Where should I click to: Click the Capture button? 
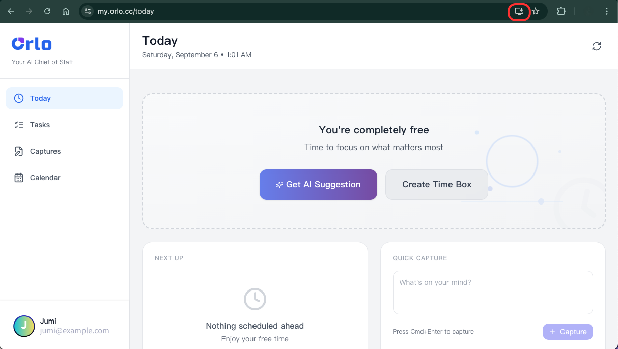click(x=568, y=332)
